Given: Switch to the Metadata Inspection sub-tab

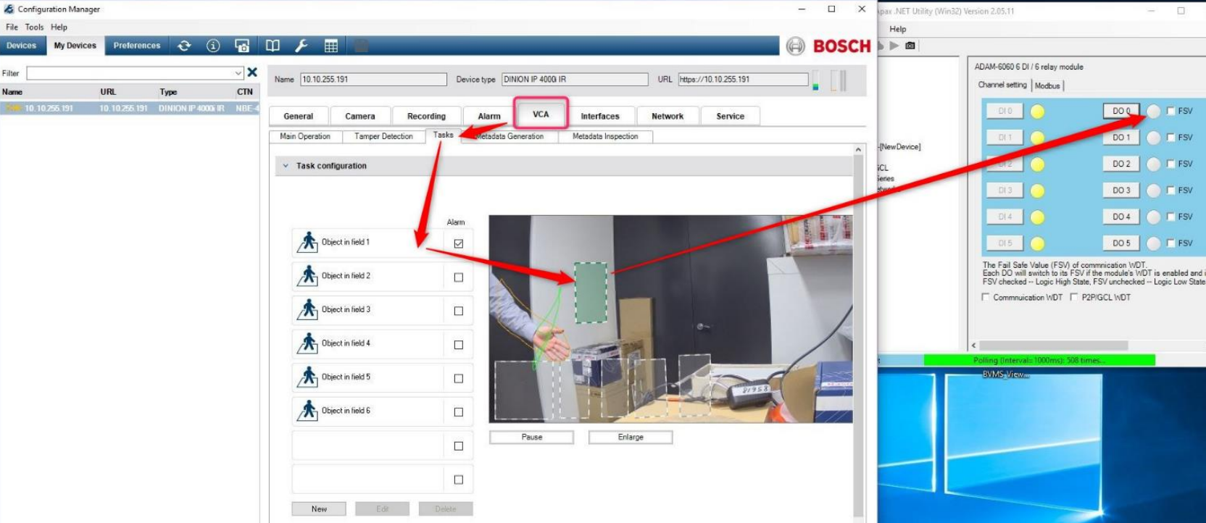Looking at the screenshot, I should point(605,136).
